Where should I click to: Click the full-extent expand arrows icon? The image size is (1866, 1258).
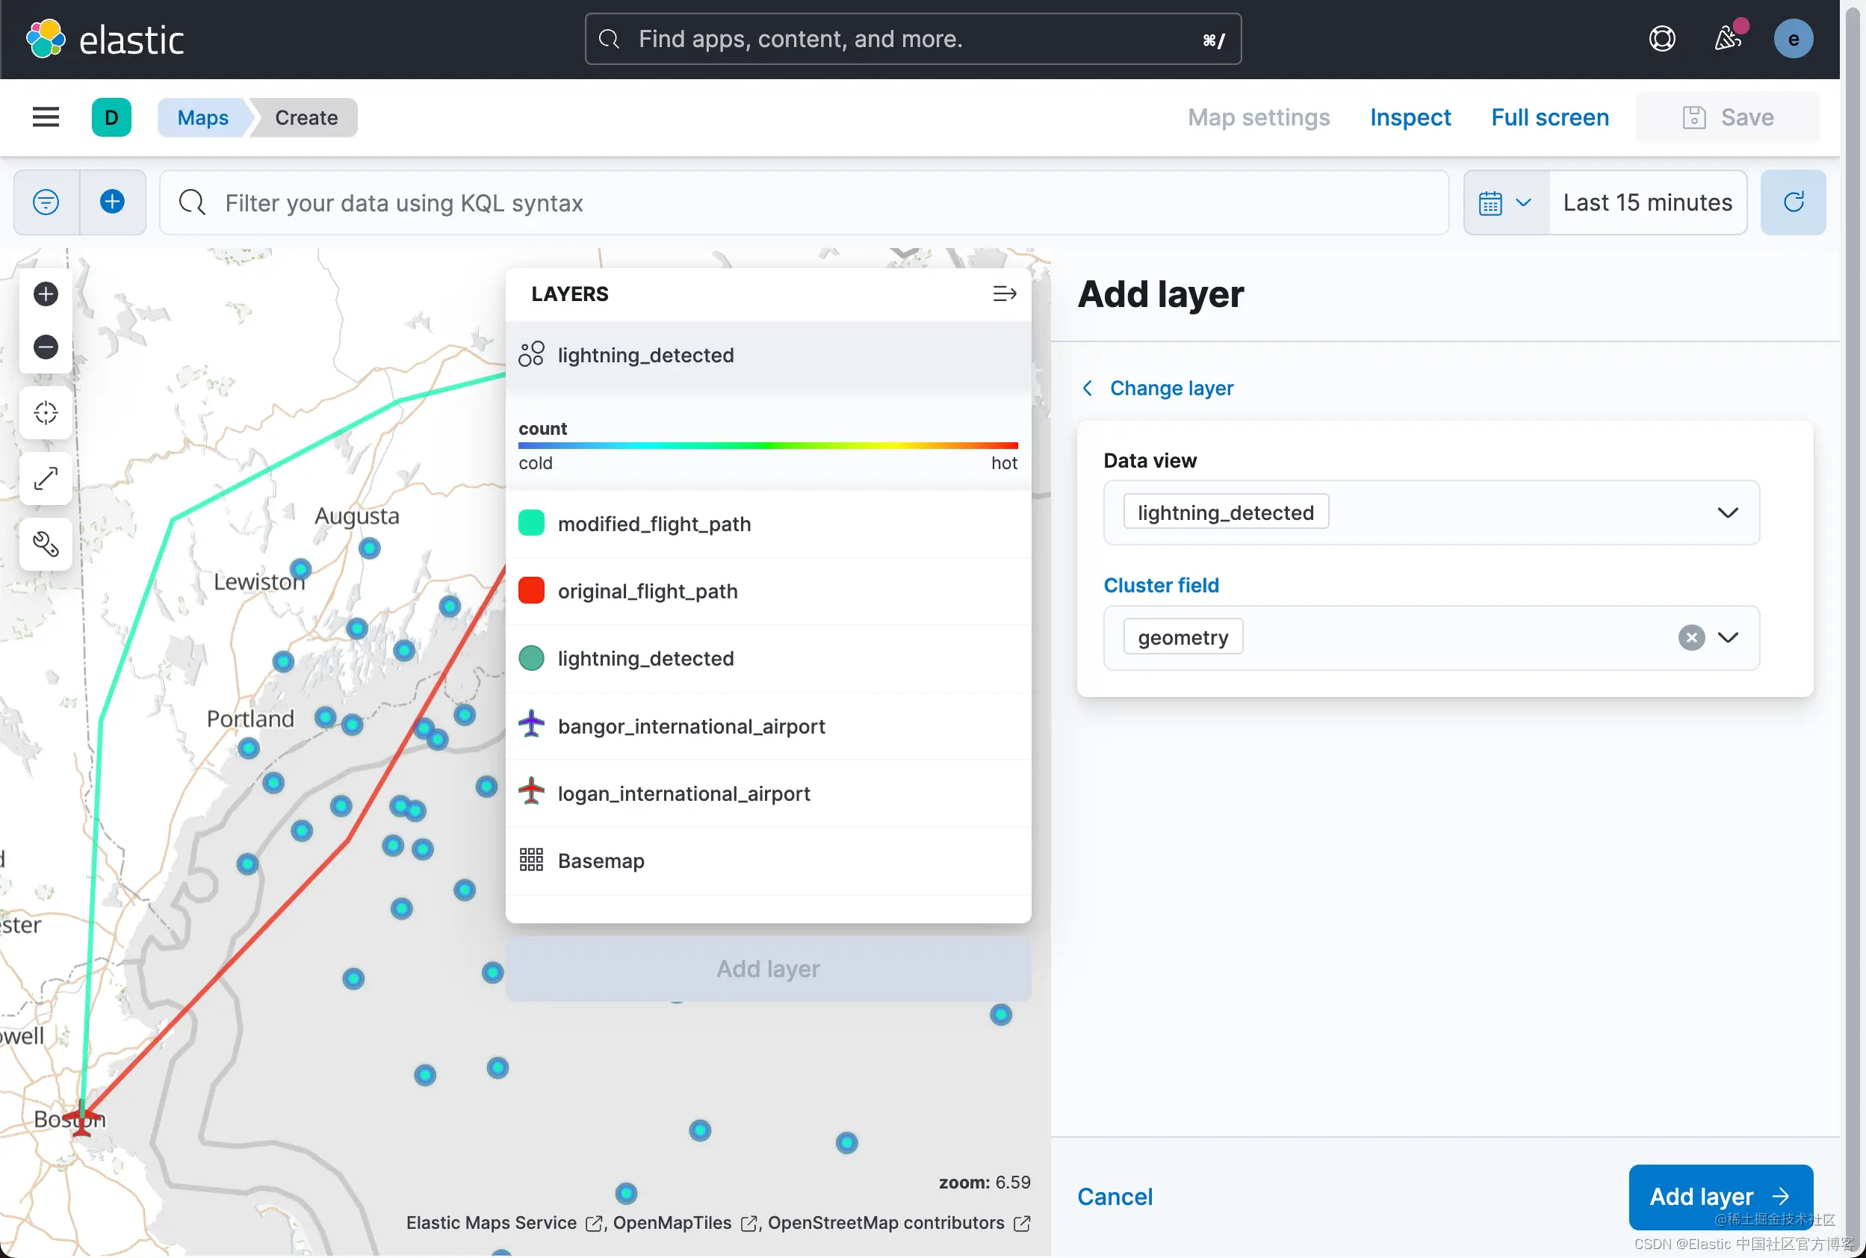(x=46, y=479)
